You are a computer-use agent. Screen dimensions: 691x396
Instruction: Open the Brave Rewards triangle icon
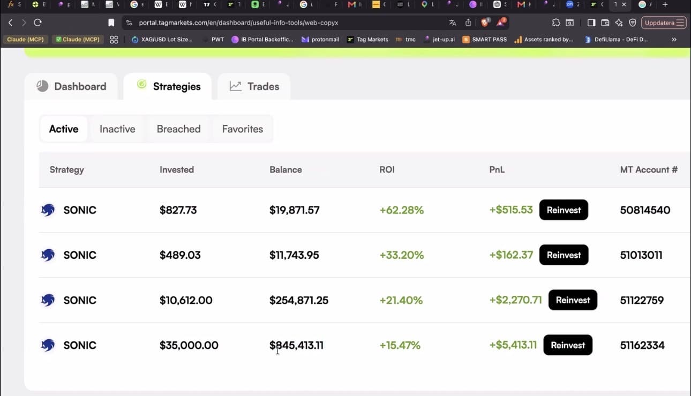click(501, 23)
